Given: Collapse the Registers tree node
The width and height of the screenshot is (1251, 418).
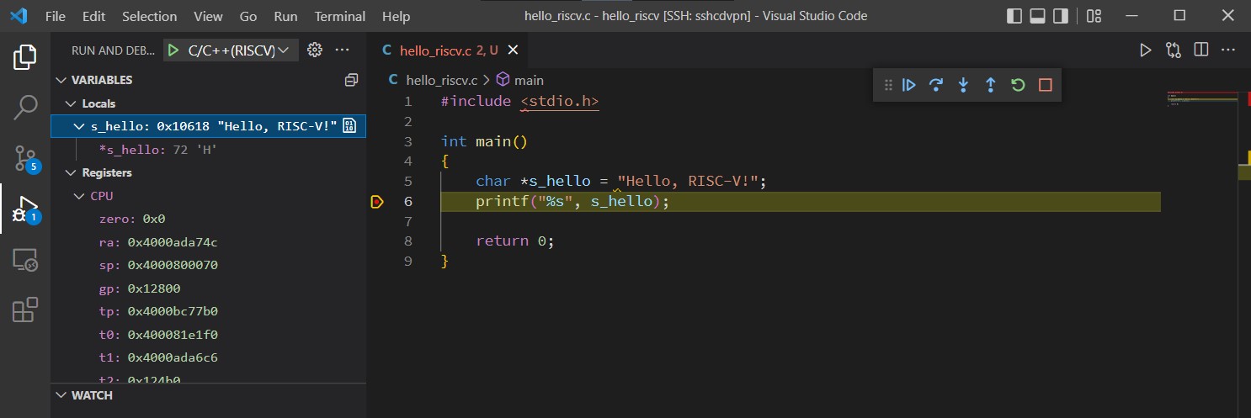Looking at the screenshot, I should [71, 172].
